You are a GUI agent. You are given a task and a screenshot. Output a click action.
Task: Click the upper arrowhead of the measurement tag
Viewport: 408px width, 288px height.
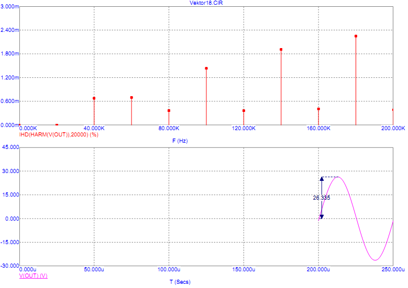click(x=322, y=179)
